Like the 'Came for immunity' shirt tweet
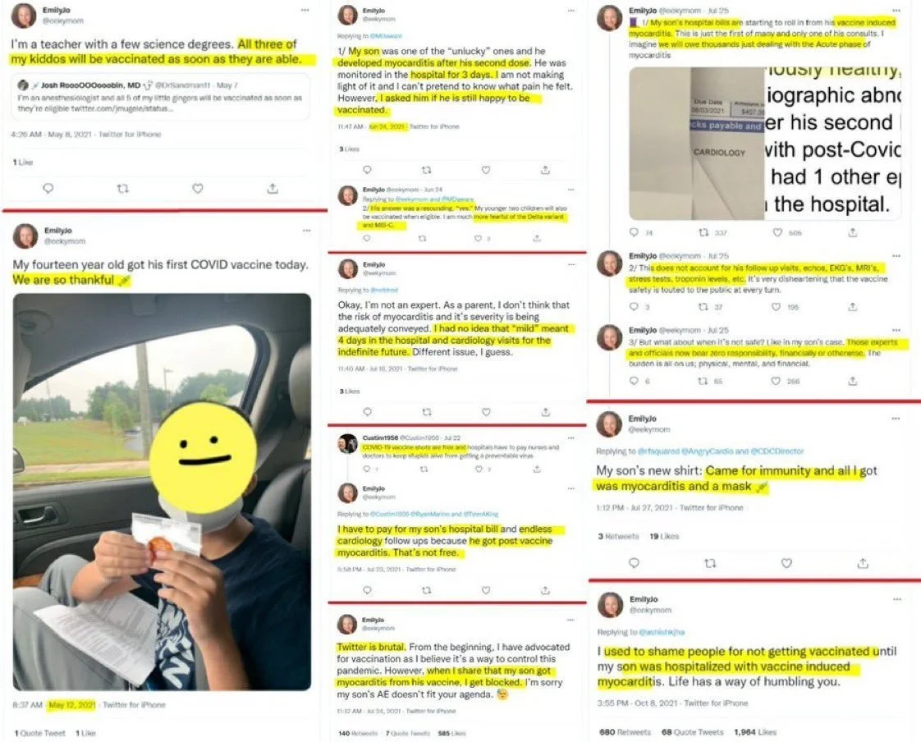 point(786,563)
